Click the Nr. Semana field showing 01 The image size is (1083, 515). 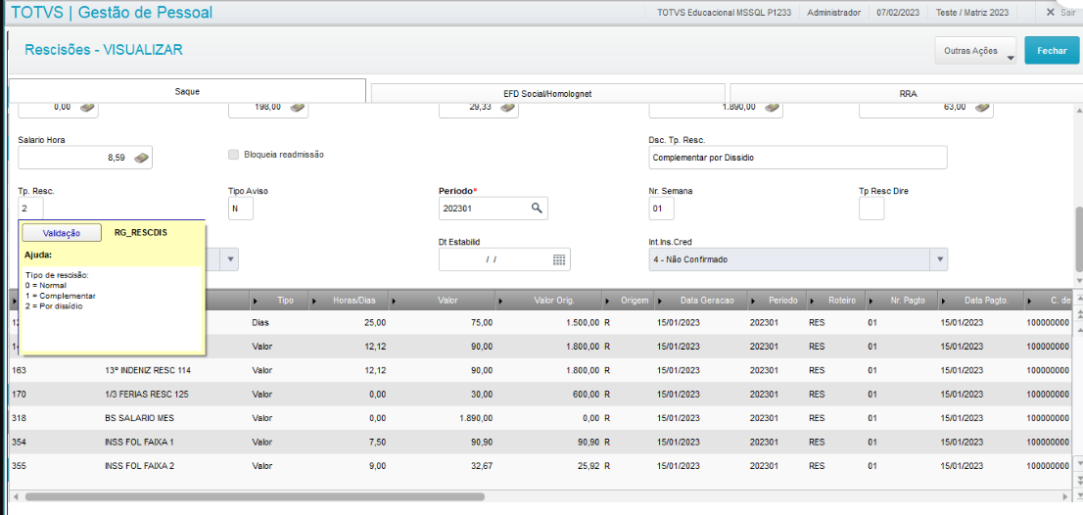662,208
